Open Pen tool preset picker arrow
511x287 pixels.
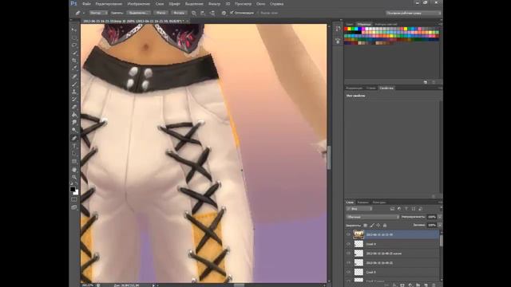(84, 13)
